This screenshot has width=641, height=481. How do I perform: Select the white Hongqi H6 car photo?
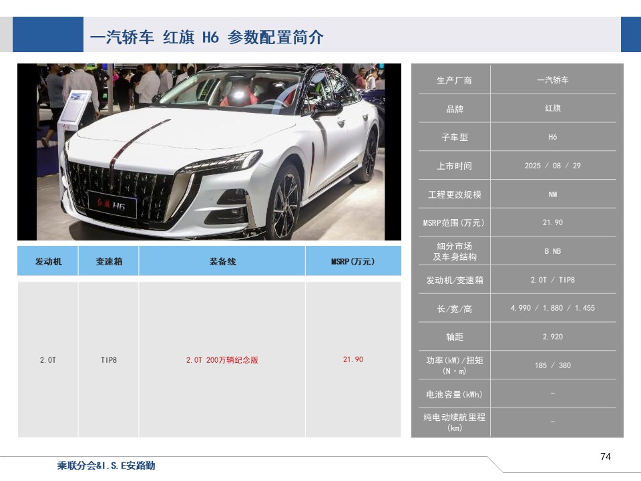pyautogui.click(x=209, y=152)
